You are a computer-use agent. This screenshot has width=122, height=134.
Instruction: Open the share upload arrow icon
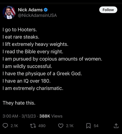[x=116, y=126]
